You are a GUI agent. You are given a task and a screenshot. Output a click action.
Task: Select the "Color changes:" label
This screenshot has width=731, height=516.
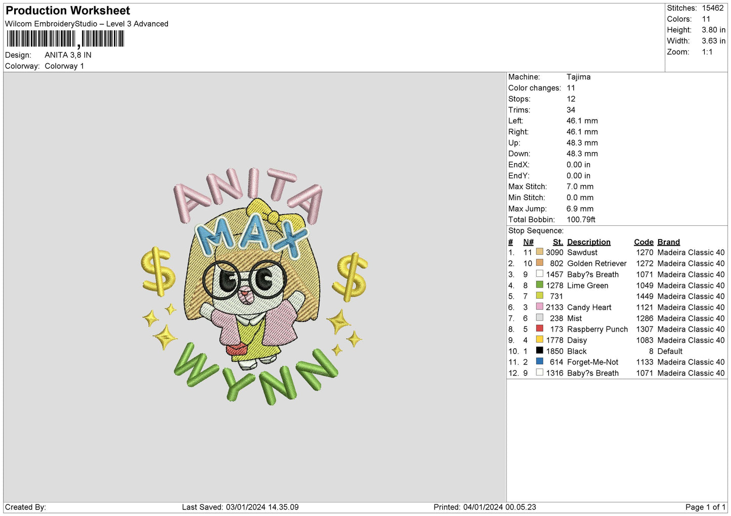pos(535,88)
